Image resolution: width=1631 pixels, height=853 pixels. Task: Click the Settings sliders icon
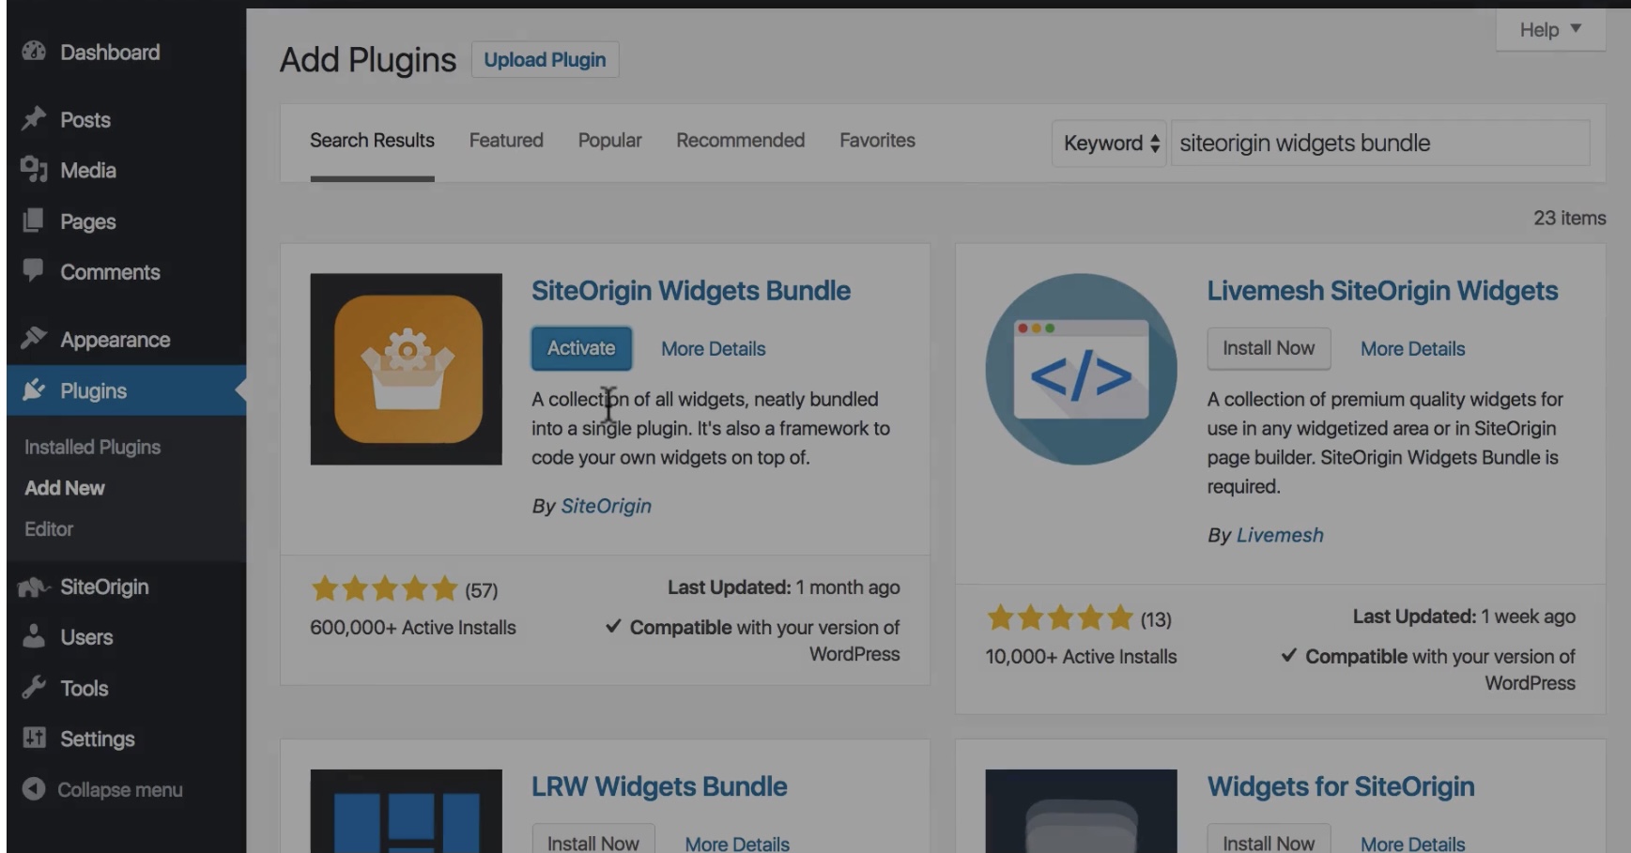(34, 738)
